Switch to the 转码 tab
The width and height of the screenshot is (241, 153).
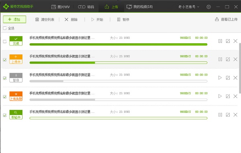[86, 7]
